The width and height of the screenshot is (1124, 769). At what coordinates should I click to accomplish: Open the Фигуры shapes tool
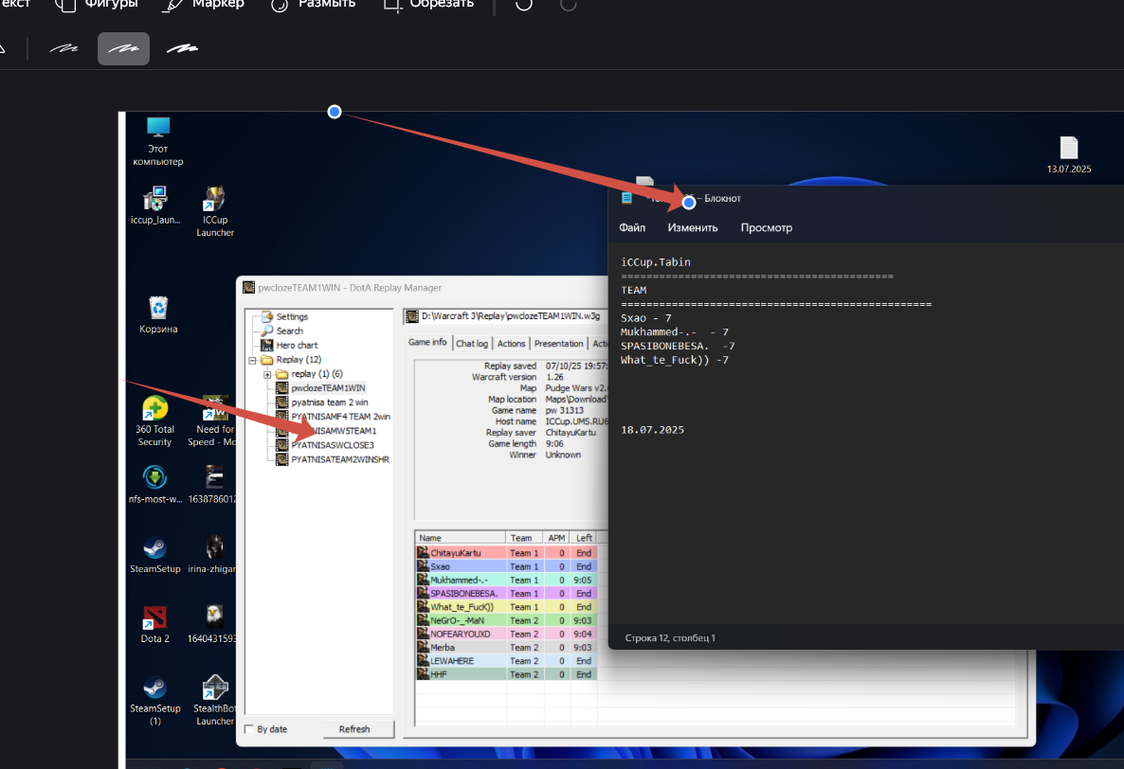[x=97, y=5]
